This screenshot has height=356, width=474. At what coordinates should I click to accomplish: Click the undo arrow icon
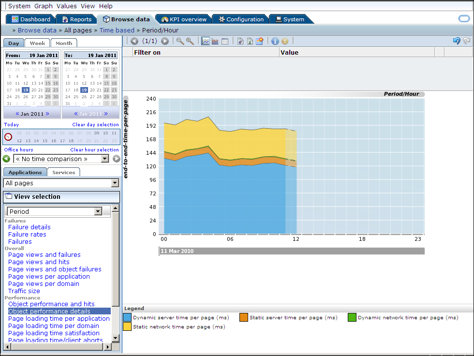coord(457,41)
